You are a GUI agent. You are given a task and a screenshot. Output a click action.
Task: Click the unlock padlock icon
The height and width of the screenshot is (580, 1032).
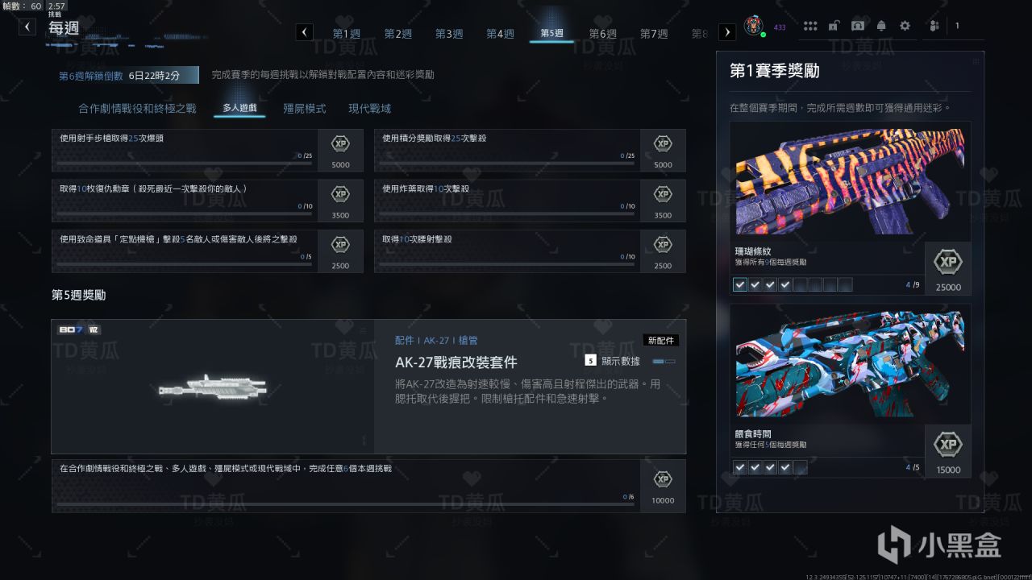pyautogui.click(x=834, y=26)
